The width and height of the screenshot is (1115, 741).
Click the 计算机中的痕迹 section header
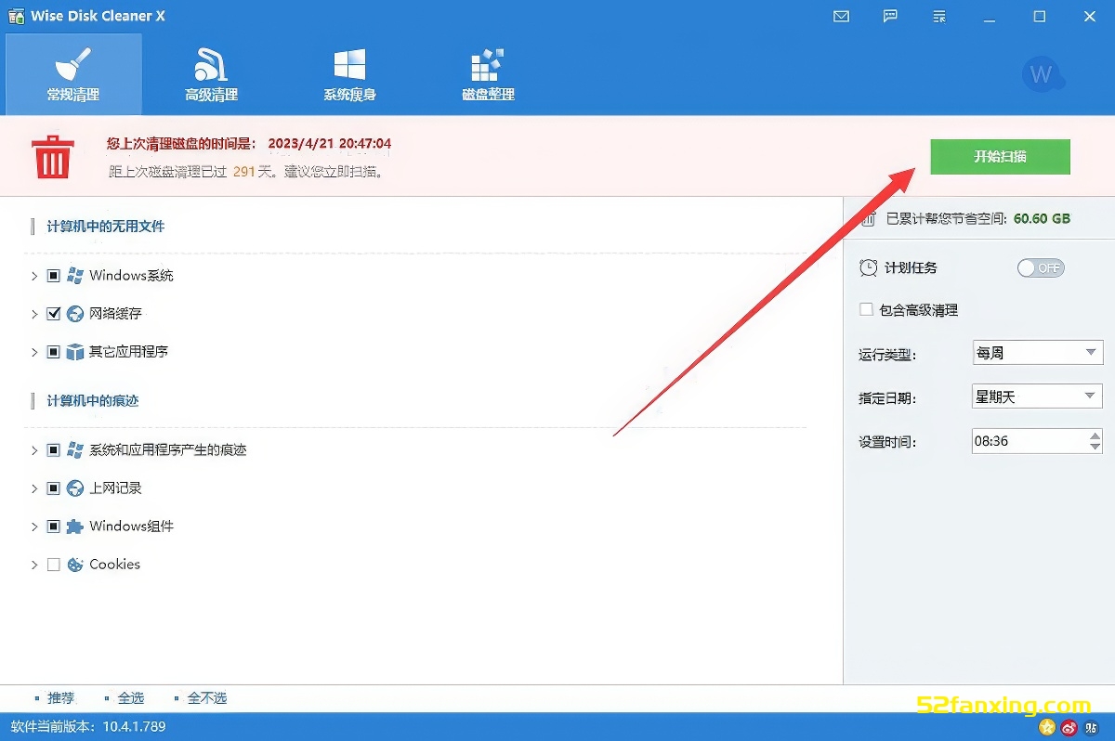click(93, 401)
